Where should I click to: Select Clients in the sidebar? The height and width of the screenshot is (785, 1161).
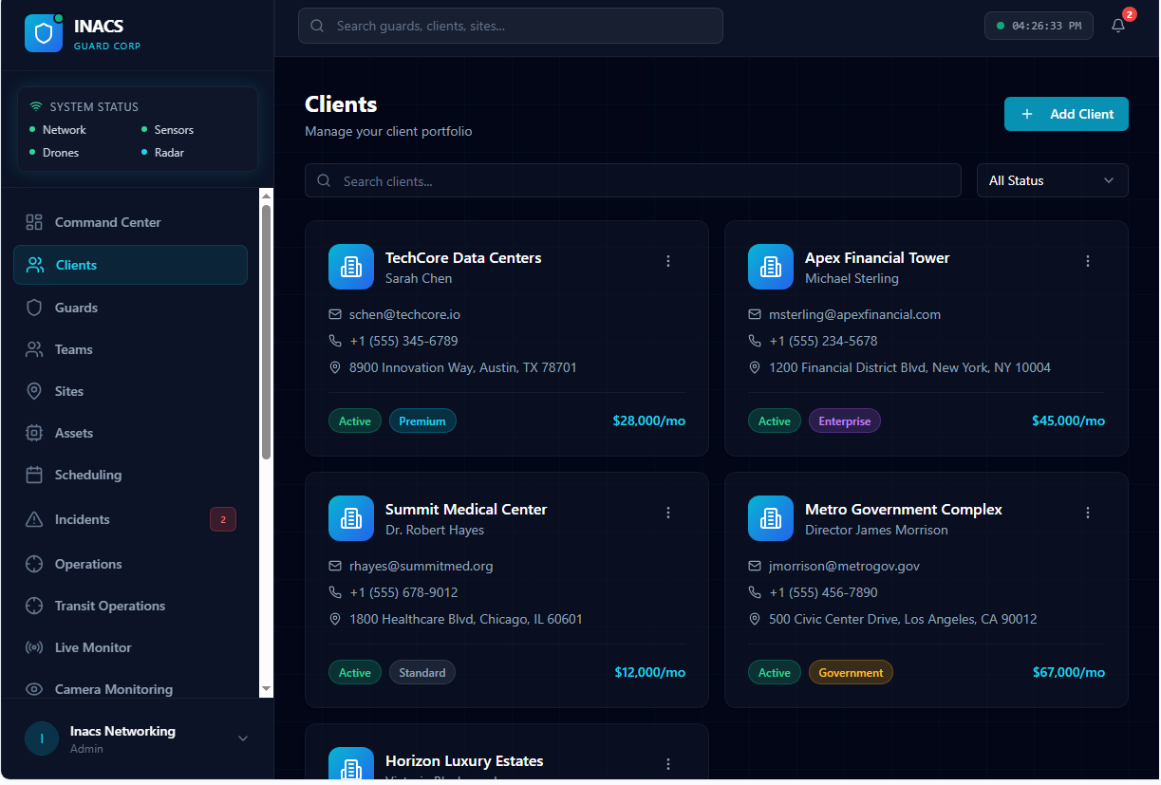130,265
